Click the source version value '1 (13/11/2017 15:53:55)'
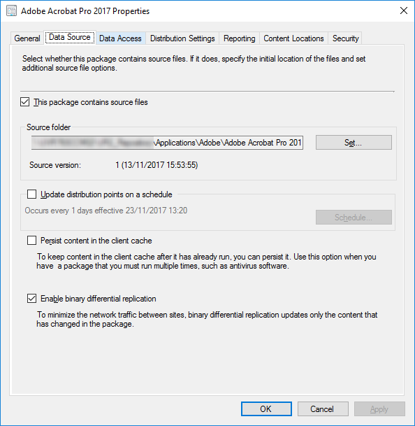This screenshot has width=415, height=426. click(x=156, y=165)
